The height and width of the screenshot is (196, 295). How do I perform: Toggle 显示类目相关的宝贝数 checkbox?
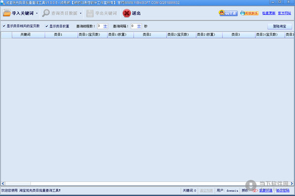pyautogui.click(x=4, y=26)
